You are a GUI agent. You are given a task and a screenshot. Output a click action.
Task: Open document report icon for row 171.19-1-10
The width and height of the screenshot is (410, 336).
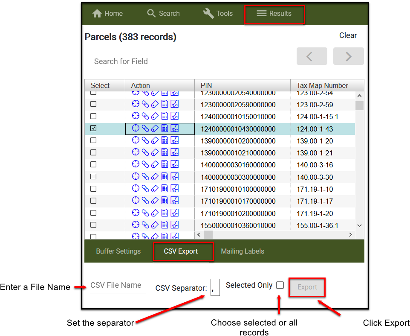click(x=165, y=189)
